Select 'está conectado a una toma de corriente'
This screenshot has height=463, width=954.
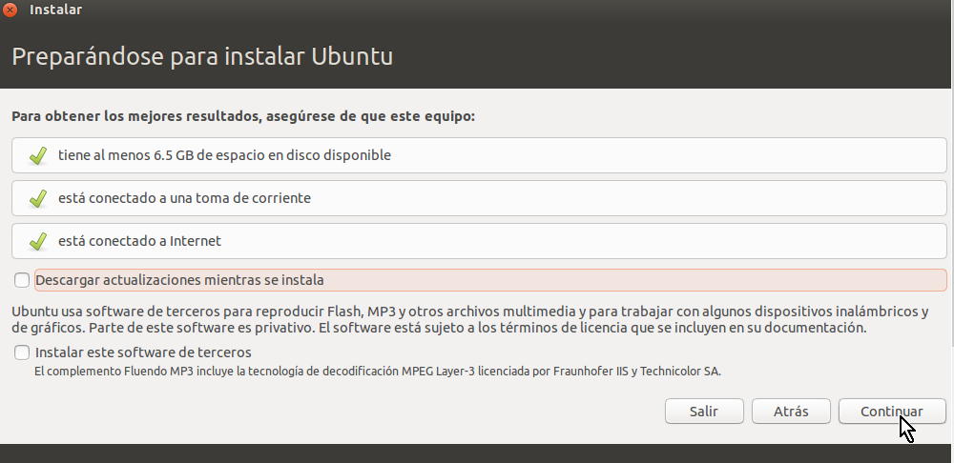pyautogui.click(x=184, y=198)
